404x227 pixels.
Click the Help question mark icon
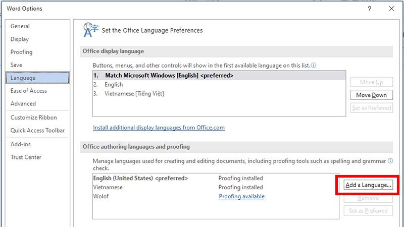370,9
